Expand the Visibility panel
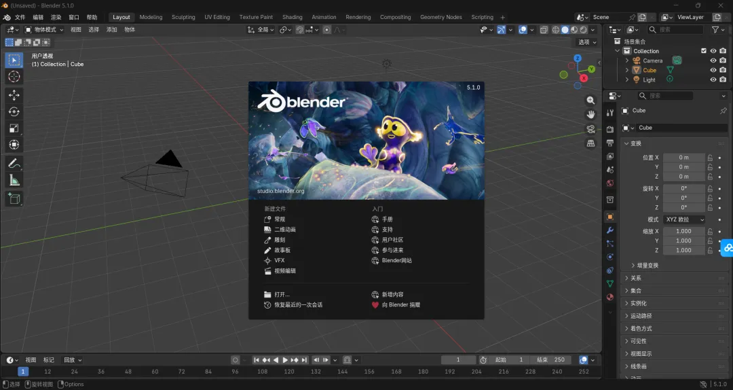This screenshot has height=390, width=733. 674,341
